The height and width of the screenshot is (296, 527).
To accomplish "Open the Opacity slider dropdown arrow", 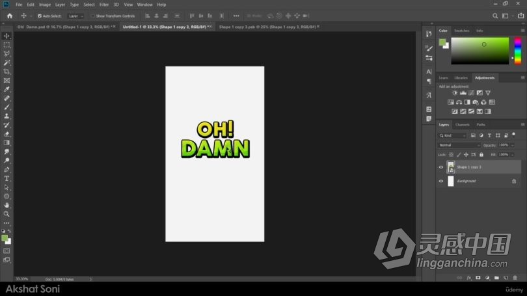I will coord(513,146).
